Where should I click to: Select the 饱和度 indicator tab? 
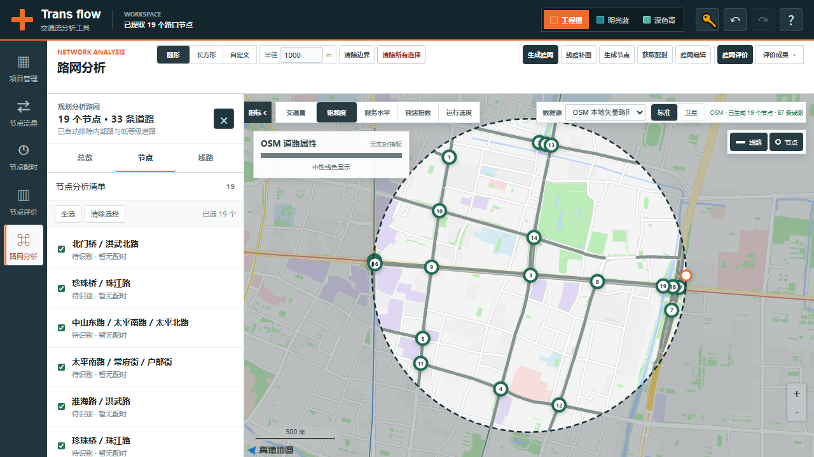click(x=336, y=112)
